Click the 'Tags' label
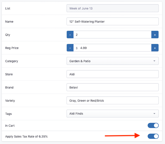The image size is (165, 144). (9, 114)
